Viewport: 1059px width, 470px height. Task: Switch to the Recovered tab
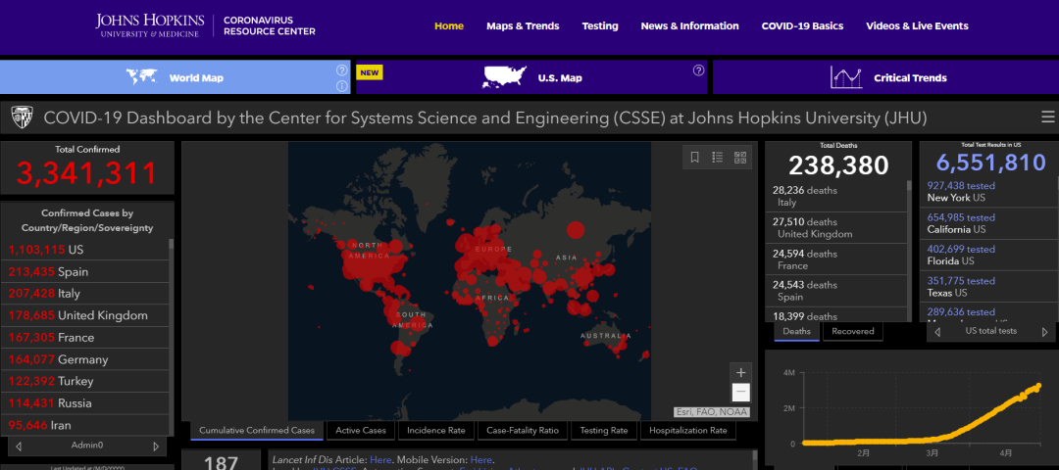pyautogui.click(x=853, y=331)
